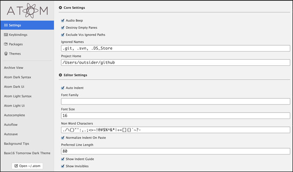Click into the Project Home field

175,62
